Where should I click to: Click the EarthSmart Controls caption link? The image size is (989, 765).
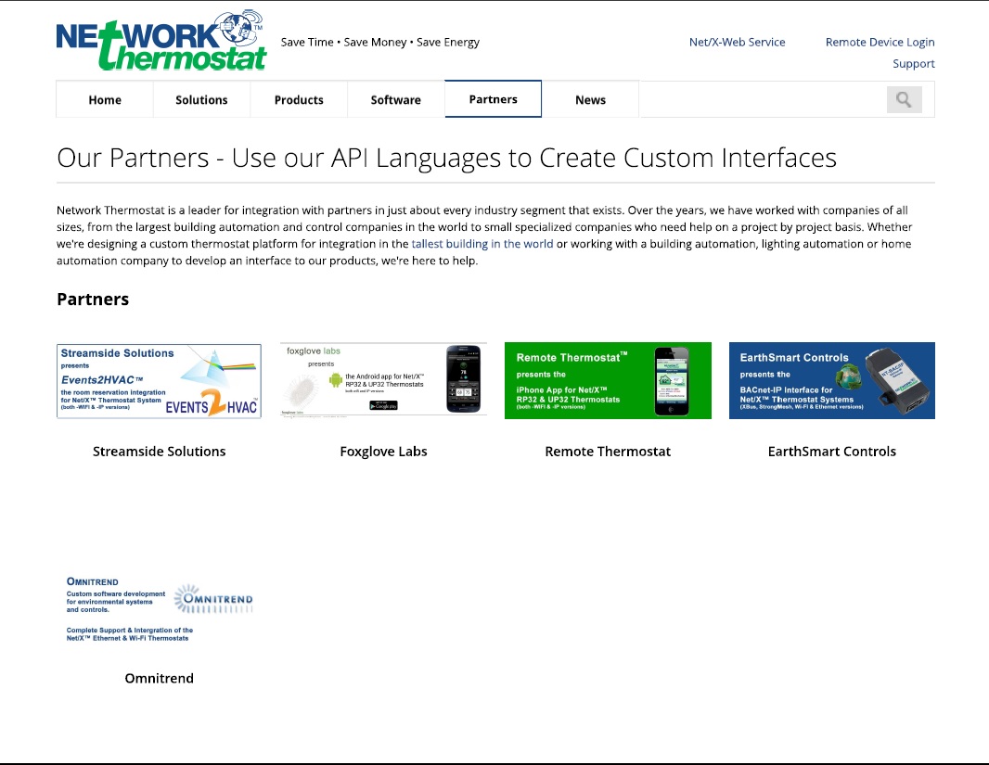tap(832, 452)
